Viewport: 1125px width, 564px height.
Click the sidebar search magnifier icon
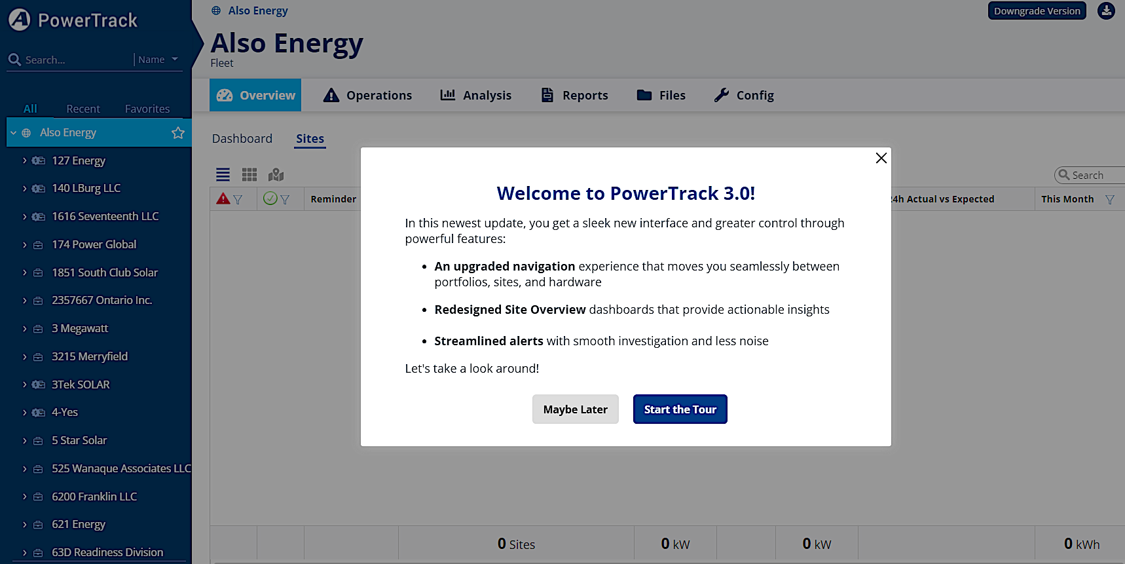(x=14, y=60)
